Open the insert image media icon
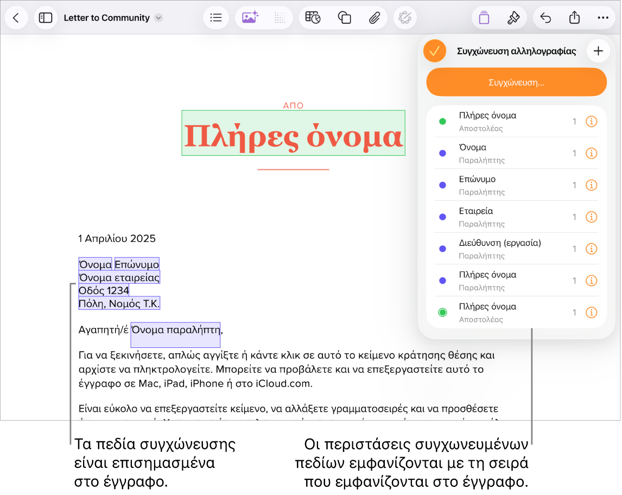Viewport: 622px width, 495px height. 250,18
